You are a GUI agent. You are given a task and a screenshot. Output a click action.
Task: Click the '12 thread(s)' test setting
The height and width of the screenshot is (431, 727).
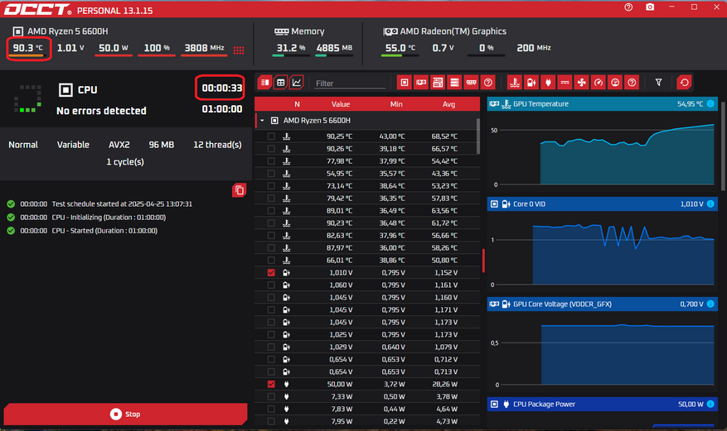tap(217, 145)
